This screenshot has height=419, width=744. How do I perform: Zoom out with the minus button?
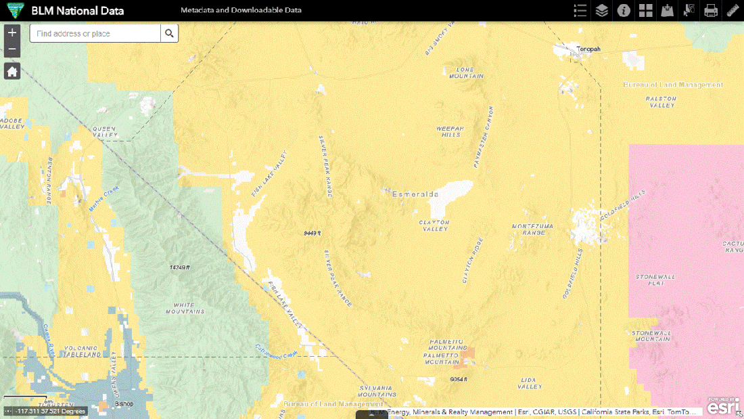pyautogui.click(x=12, y=48)
